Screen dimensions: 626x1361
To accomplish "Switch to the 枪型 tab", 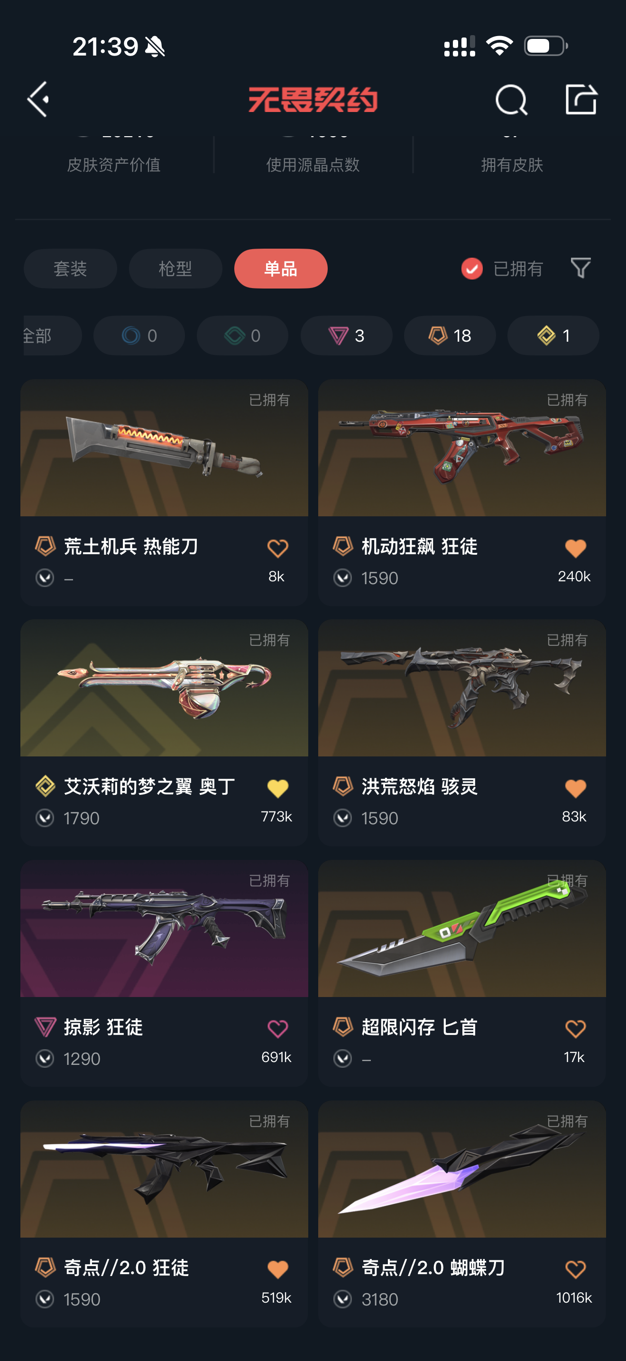I will click(175, 269).
